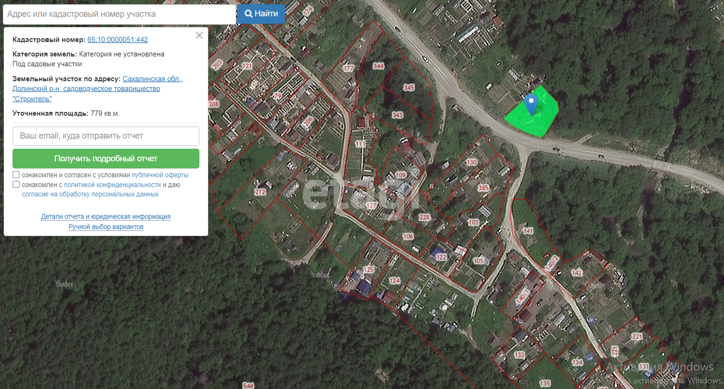Check the публичной оферты agreement box

(x=16, y=175)
